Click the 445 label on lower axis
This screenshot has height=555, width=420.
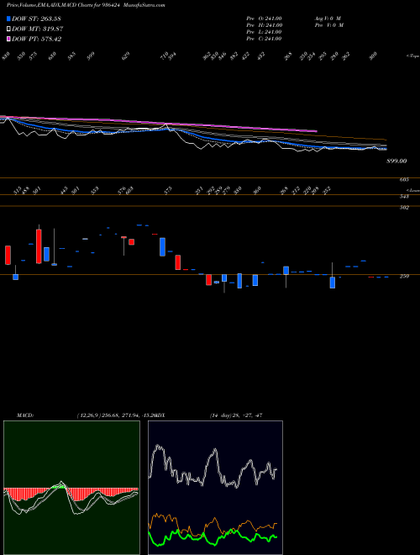[x=64, y=191]
